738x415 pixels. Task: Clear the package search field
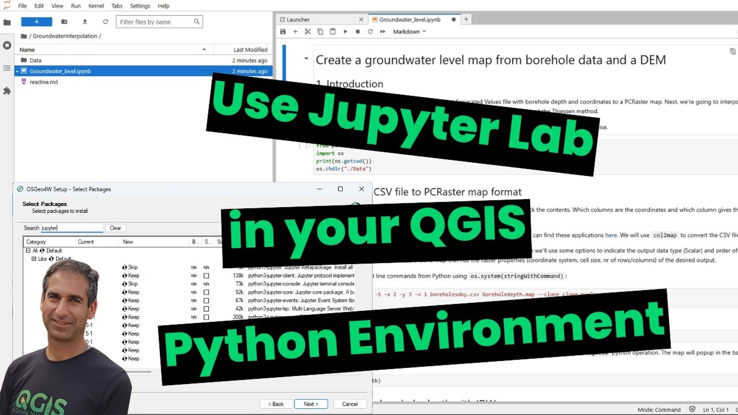coord(115,228)
